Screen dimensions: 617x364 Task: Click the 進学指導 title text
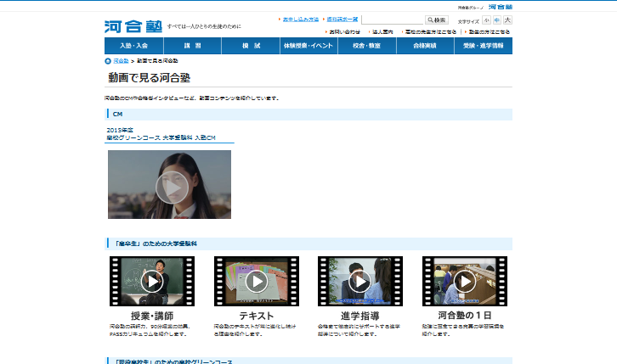pos(360,316)
